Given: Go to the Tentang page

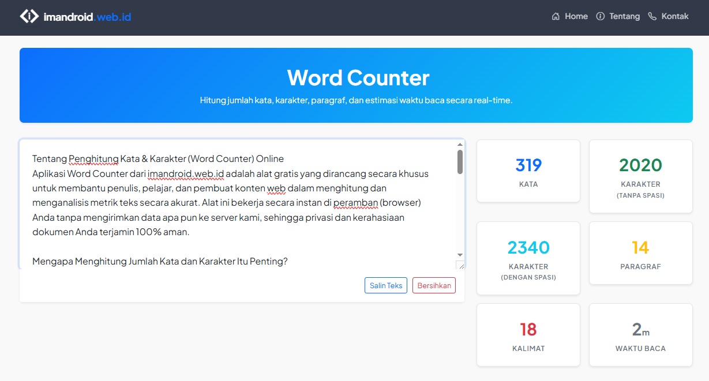Looking at the screenshot, I should click(x=618, y=16).
